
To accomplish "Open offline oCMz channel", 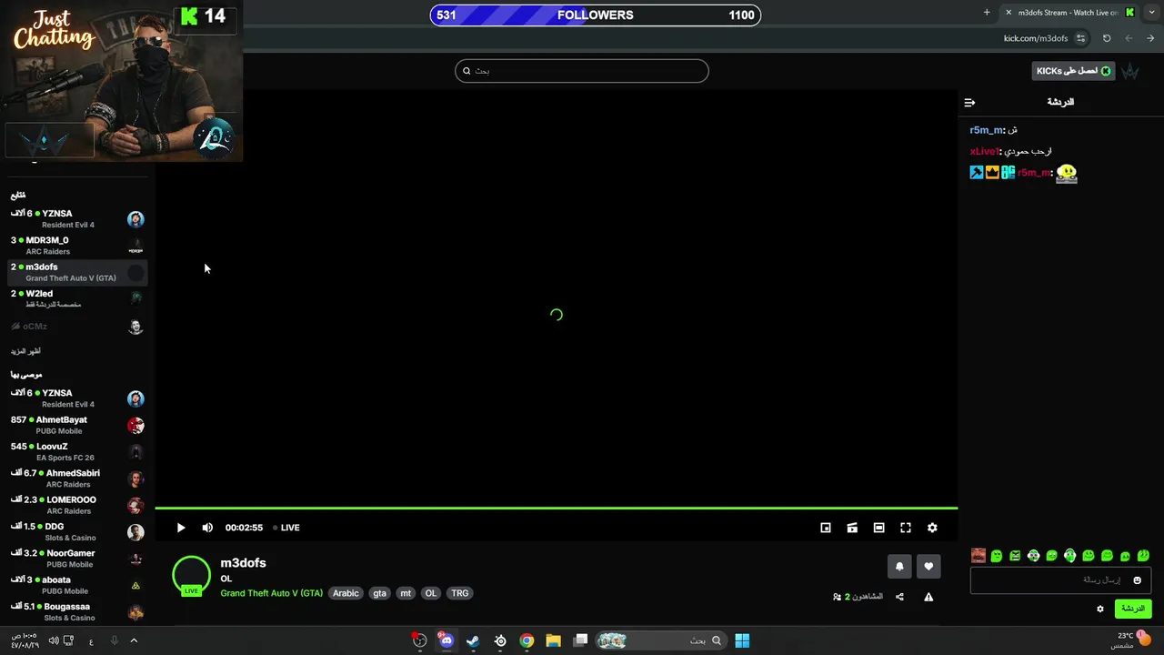I will [x=77, y=327].
